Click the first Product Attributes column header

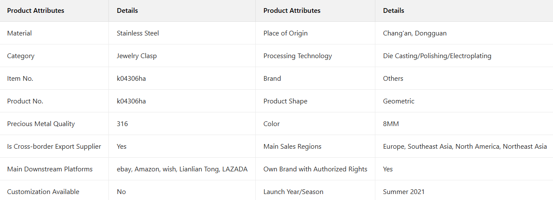[35, 11]
